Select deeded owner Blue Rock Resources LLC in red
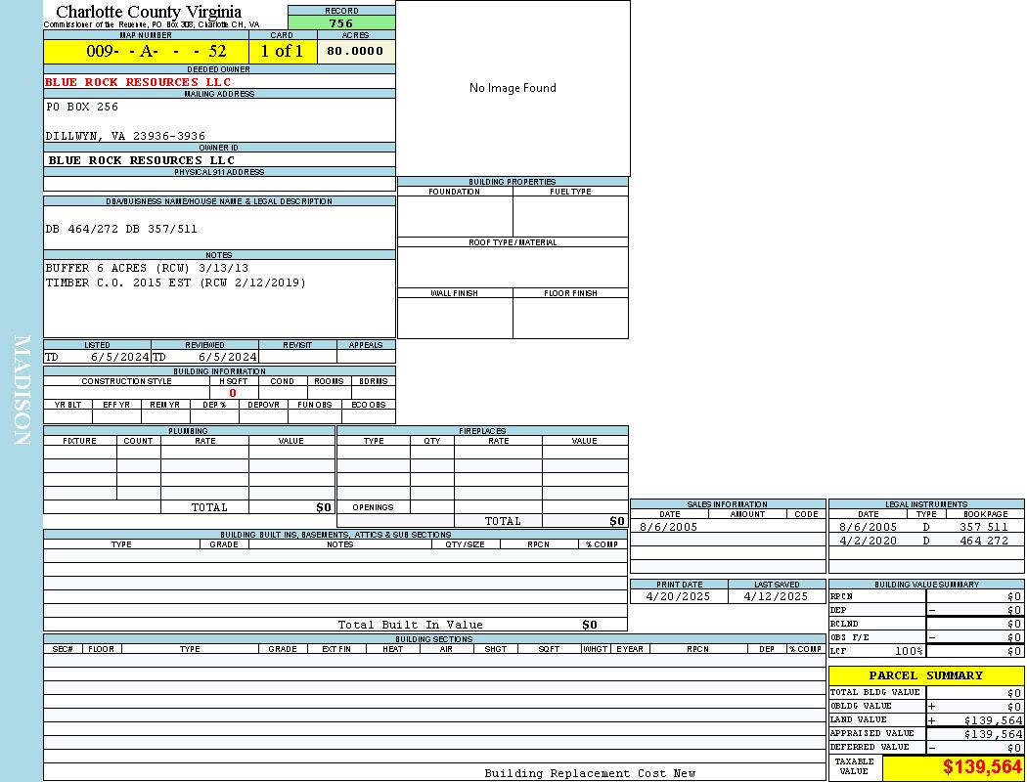 point(138,82)
